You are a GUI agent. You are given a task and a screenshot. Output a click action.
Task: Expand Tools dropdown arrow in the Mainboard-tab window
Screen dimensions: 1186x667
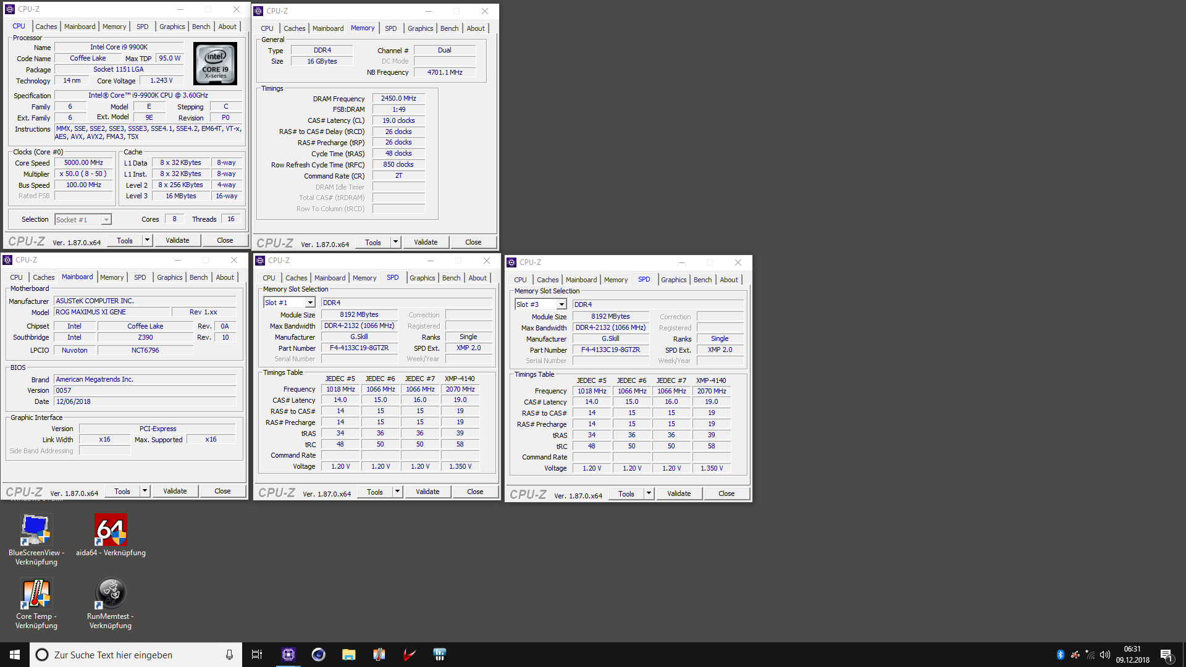pyautogui.click(x=145, y=491)
